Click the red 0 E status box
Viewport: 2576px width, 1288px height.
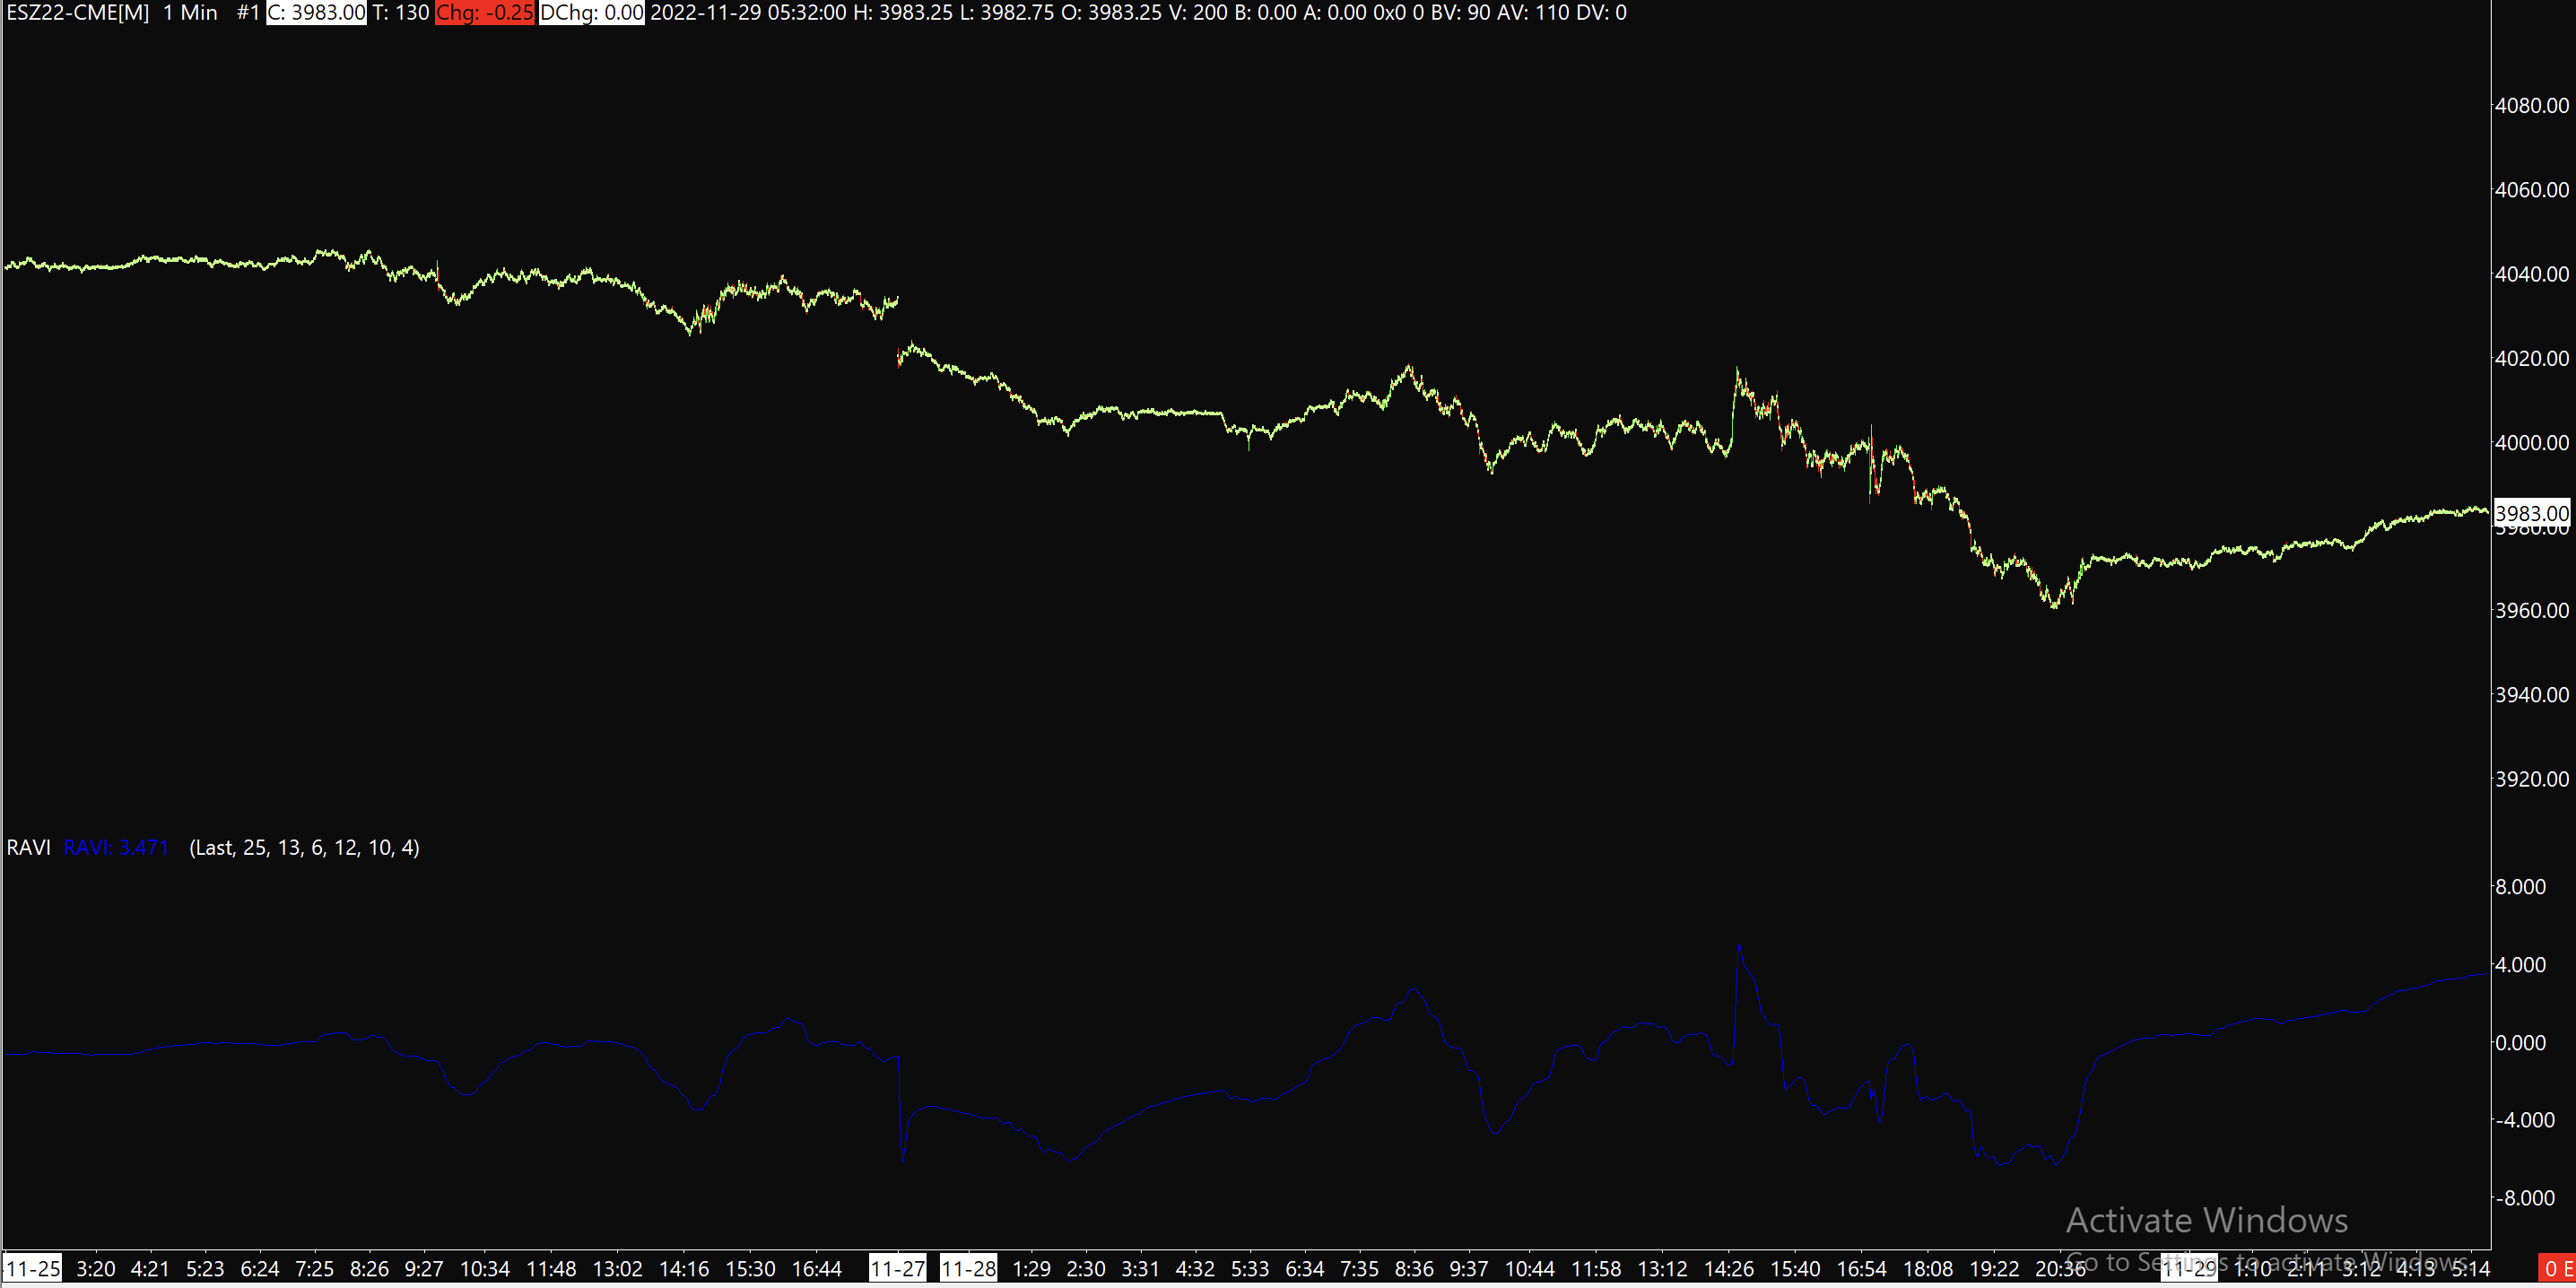(2558, 1268)
